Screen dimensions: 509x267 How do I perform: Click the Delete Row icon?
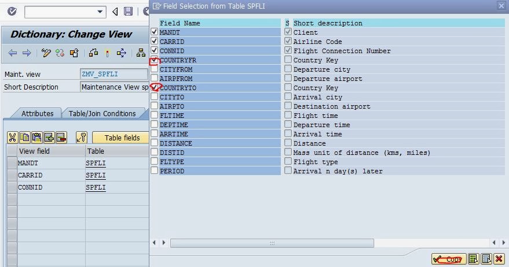[61, 138]
